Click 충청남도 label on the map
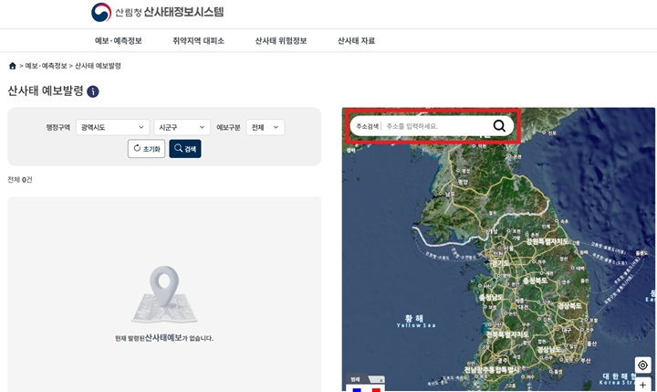Screen dimensions: 657x392 pos(491,298)
